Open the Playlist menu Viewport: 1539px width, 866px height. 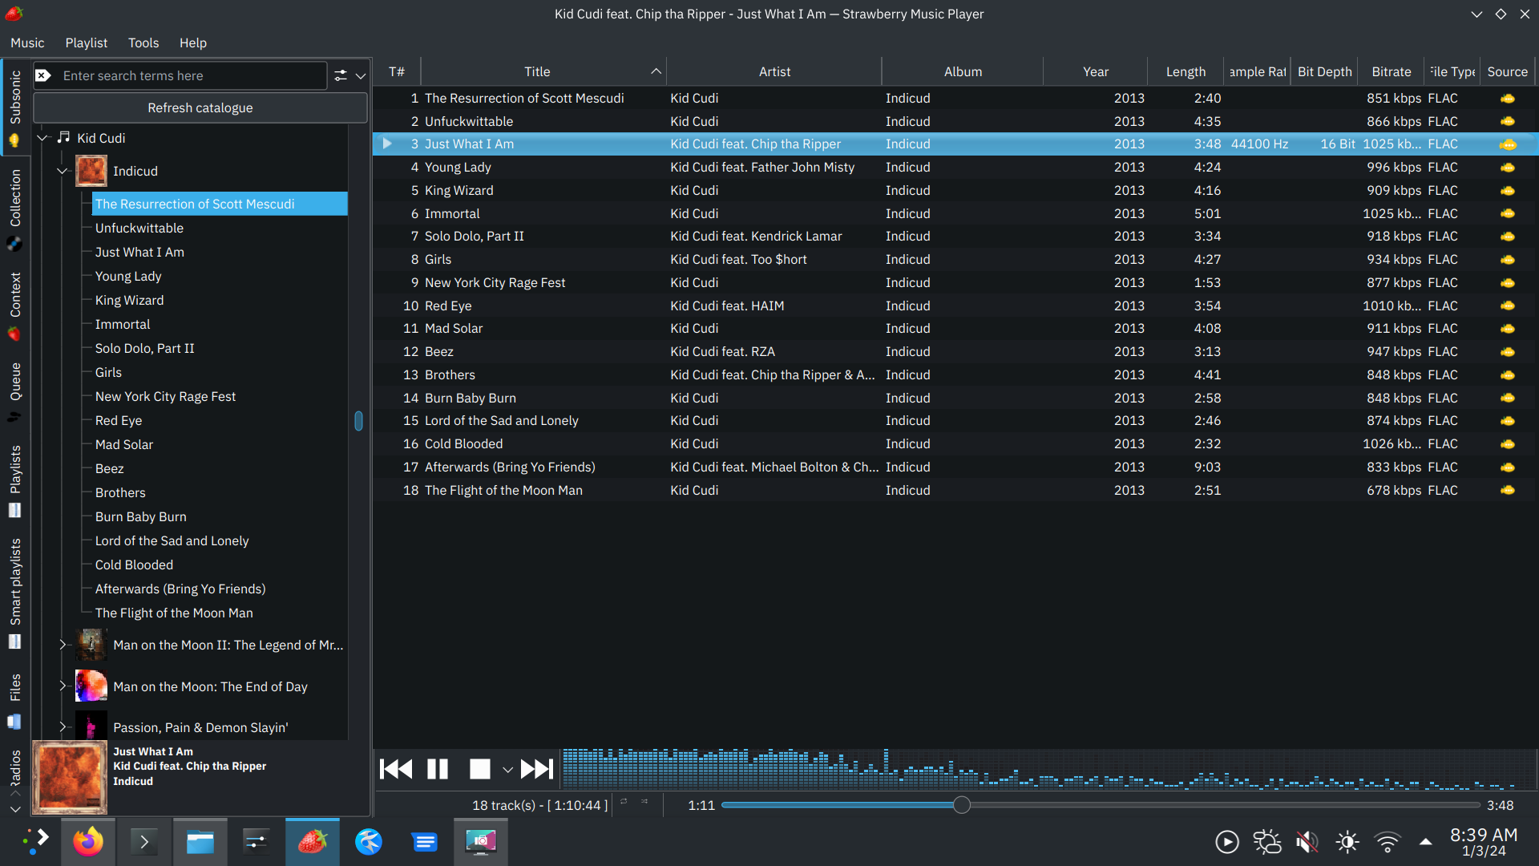pyautogui.click(x=86, y=42)
